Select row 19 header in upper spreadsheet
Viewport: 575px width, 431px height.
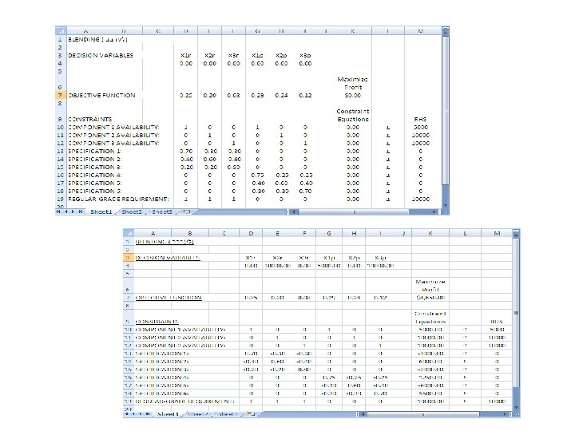click(x=61, y=199)
